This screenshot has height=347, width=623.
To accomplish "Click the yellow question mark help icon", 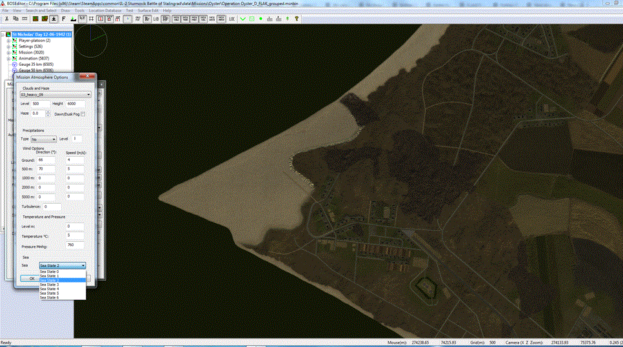I will pyautogui.click(x=297, y=19).
